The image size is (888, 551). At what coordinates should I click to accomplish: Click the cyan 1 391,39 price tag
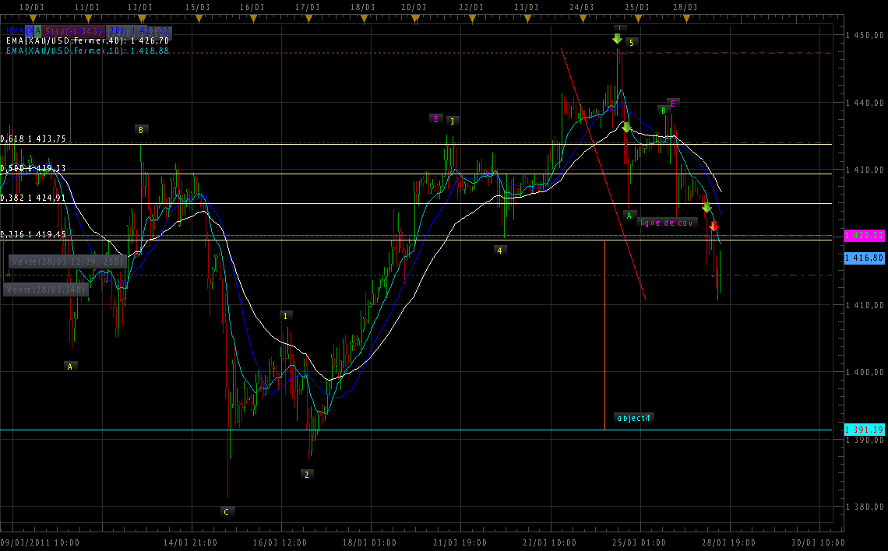pos(864,430)
